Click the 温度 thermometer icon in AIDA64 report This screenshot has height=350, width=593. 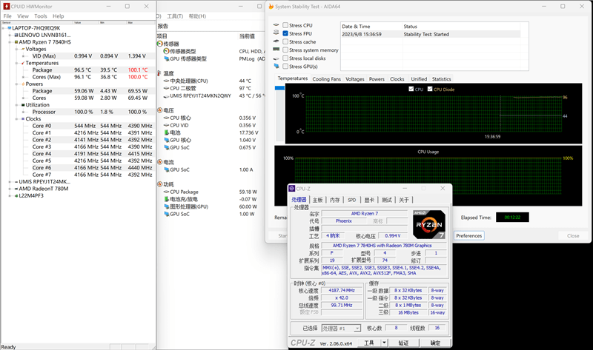(159, 73)
